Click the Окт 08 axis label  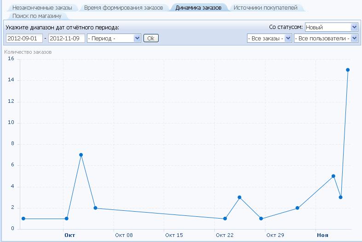coord(124,235)
